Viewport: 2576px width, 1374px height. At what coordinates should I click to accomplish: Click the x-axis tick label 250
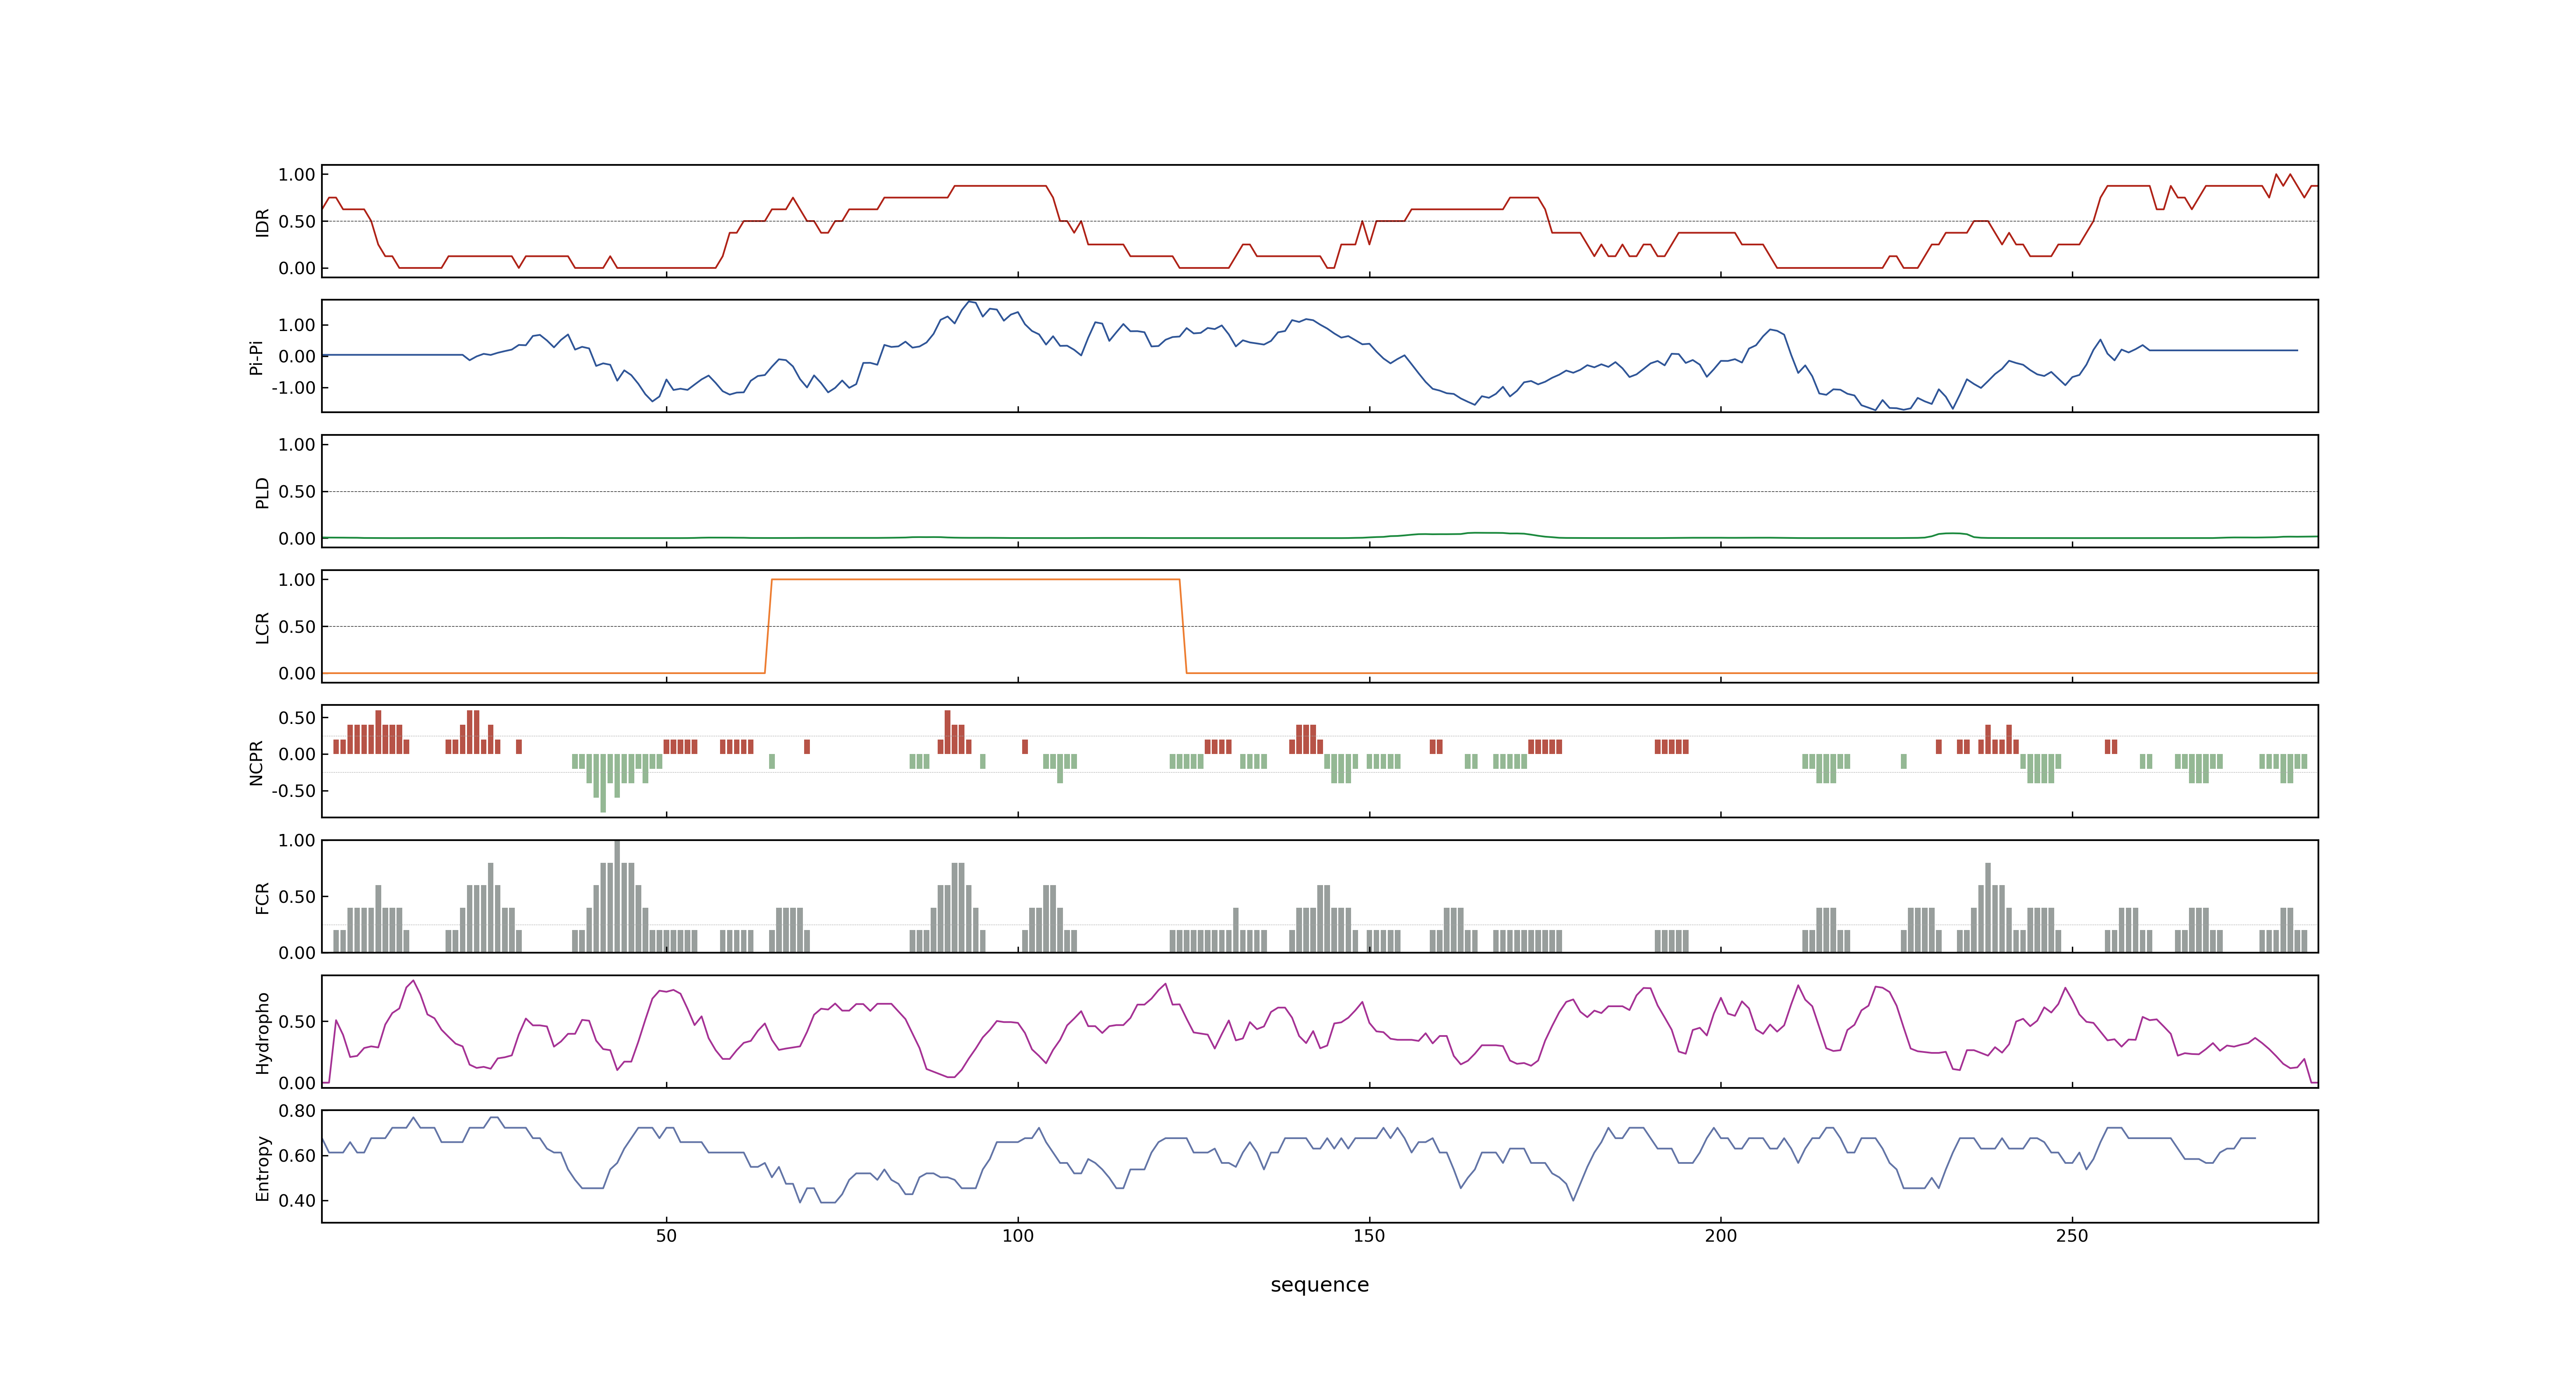pyautogui.click(x=2072, y=1236)
